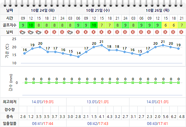Select the sunny icon for Oct 24 18시
The image size is (186, 127).
[x=46, y=32]
